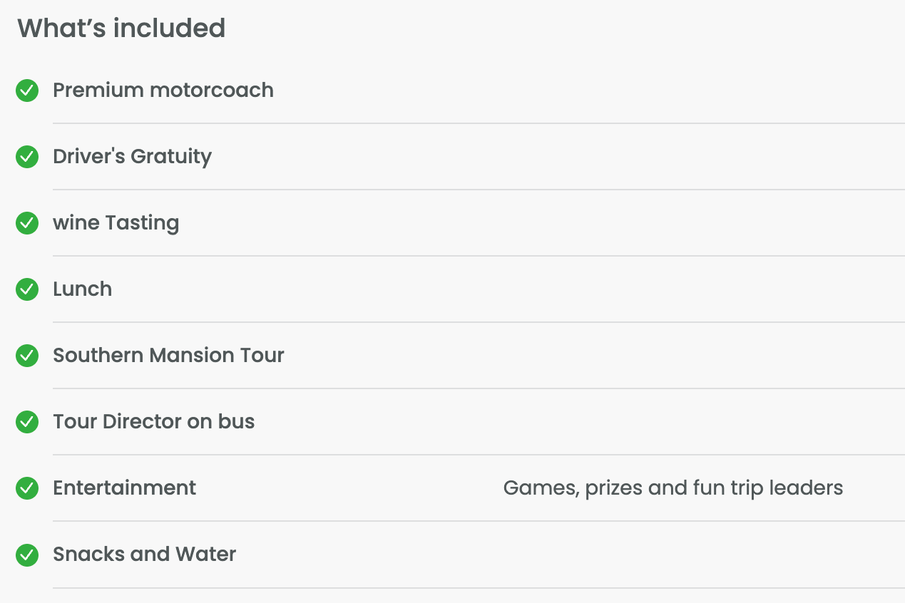Viewport: 905px width, 603px height.
Task: Click the green check icon next to Lunch
Action: point(27,289)
